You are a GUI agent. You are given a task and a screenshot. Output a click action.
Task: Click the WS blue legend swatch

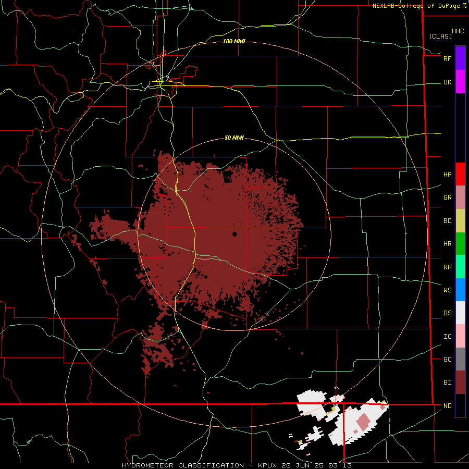click(x=460, y=290)
